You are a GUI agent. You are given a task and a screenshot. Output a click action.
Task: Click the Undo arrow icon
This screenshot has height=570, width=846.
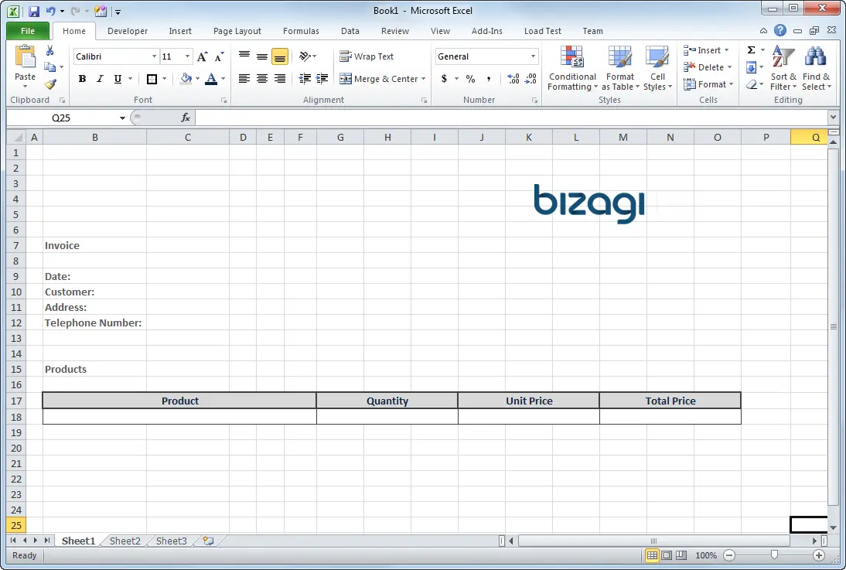(50, 11)
